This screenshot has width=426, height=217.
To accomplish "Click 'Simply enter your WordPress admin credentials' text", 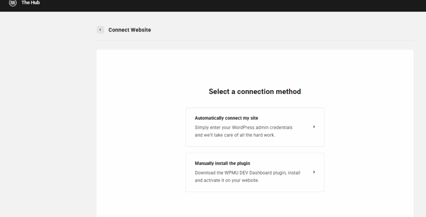I will click(x=243, y=127).
